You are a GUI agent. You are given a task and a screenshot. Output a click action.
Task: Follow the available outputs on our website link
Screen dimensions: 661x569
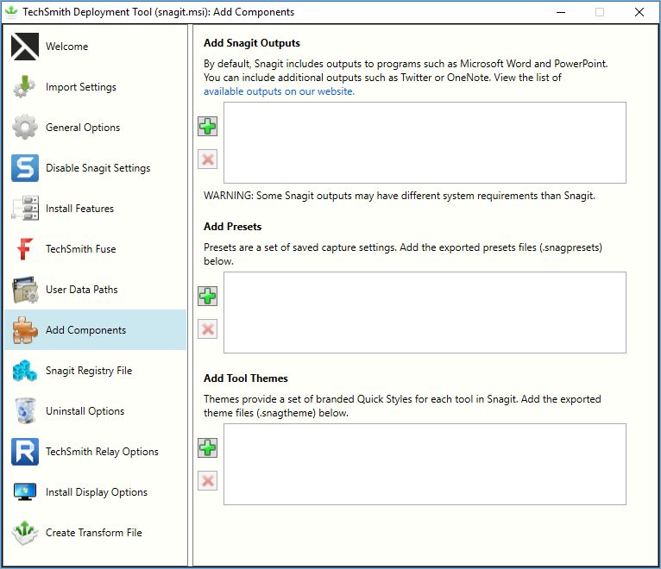tap(279, 91)
